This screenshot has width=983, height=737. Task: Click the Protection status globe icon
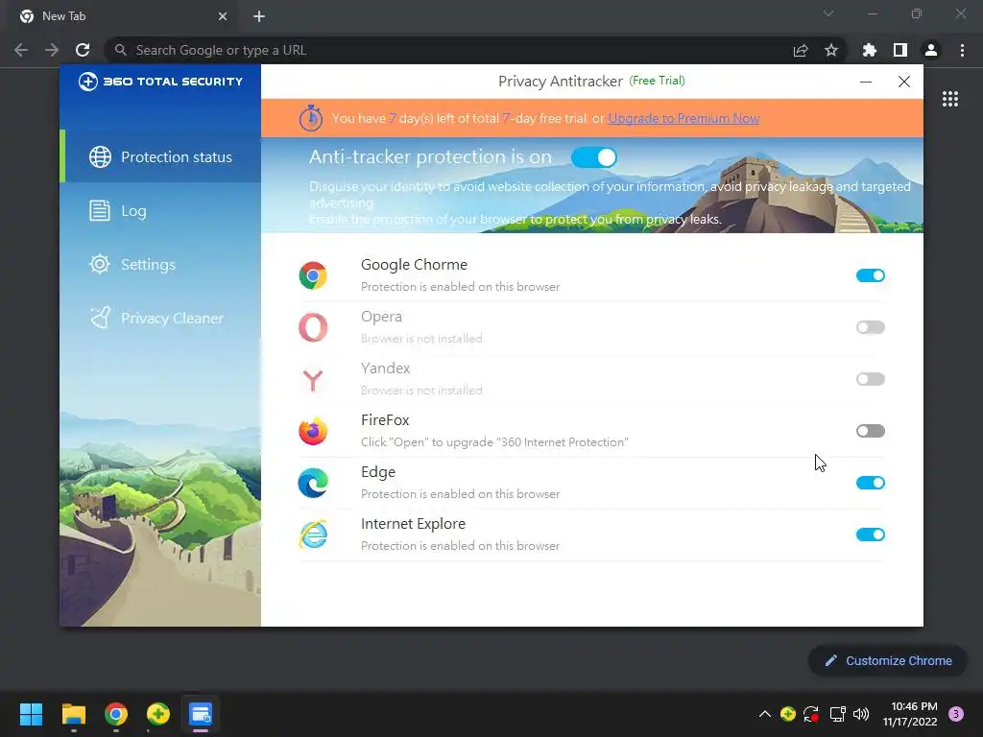100,156
